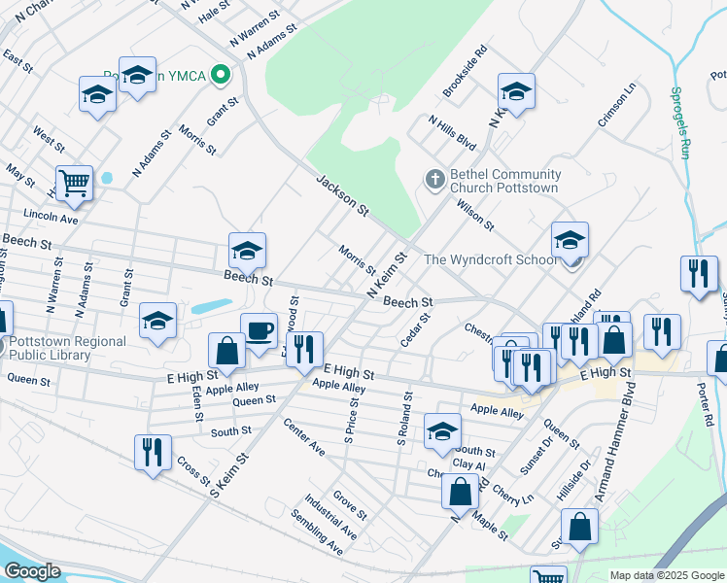
Task: Select the Cedar St label
Action: click(415, 330)
